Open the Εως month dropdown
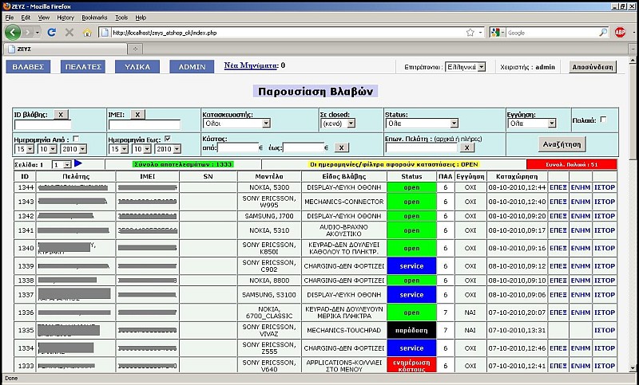Viewport: 639px width, 385px height. [141, 149]
